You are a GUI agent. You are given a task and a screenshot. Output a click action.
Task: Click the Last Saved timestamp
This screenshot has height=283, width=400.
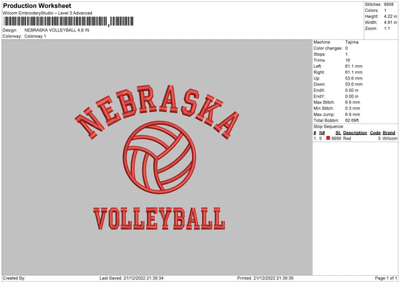(131, 278)
